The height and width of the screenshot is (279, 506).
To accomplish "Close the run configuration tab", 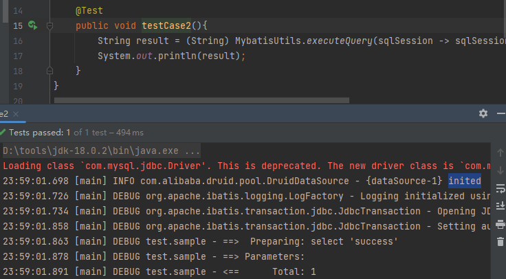I will pos(16,114).
